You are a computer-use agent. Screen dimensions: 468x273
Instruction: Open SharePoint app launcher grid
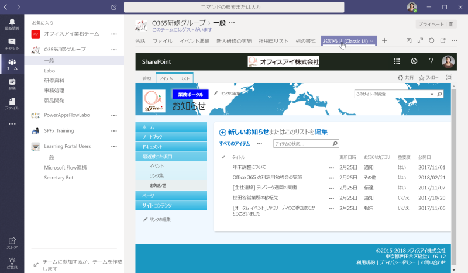click(397, 61)
